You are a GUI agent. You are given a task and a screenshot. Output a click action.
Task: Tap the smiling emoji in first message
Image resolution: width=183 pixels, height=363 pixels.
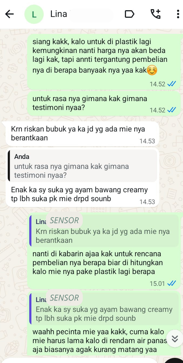pyautogui.click(x=152, y=71)
